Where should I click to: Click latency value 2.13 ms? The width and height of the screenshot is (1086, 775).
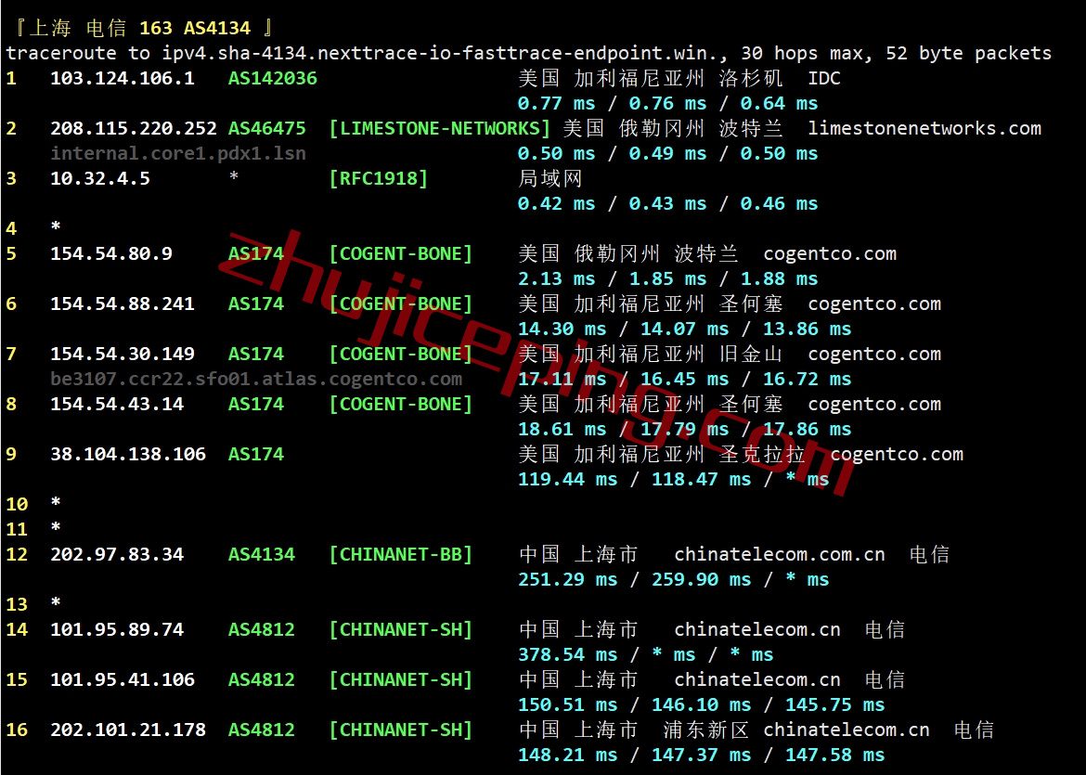pos(556,278)
